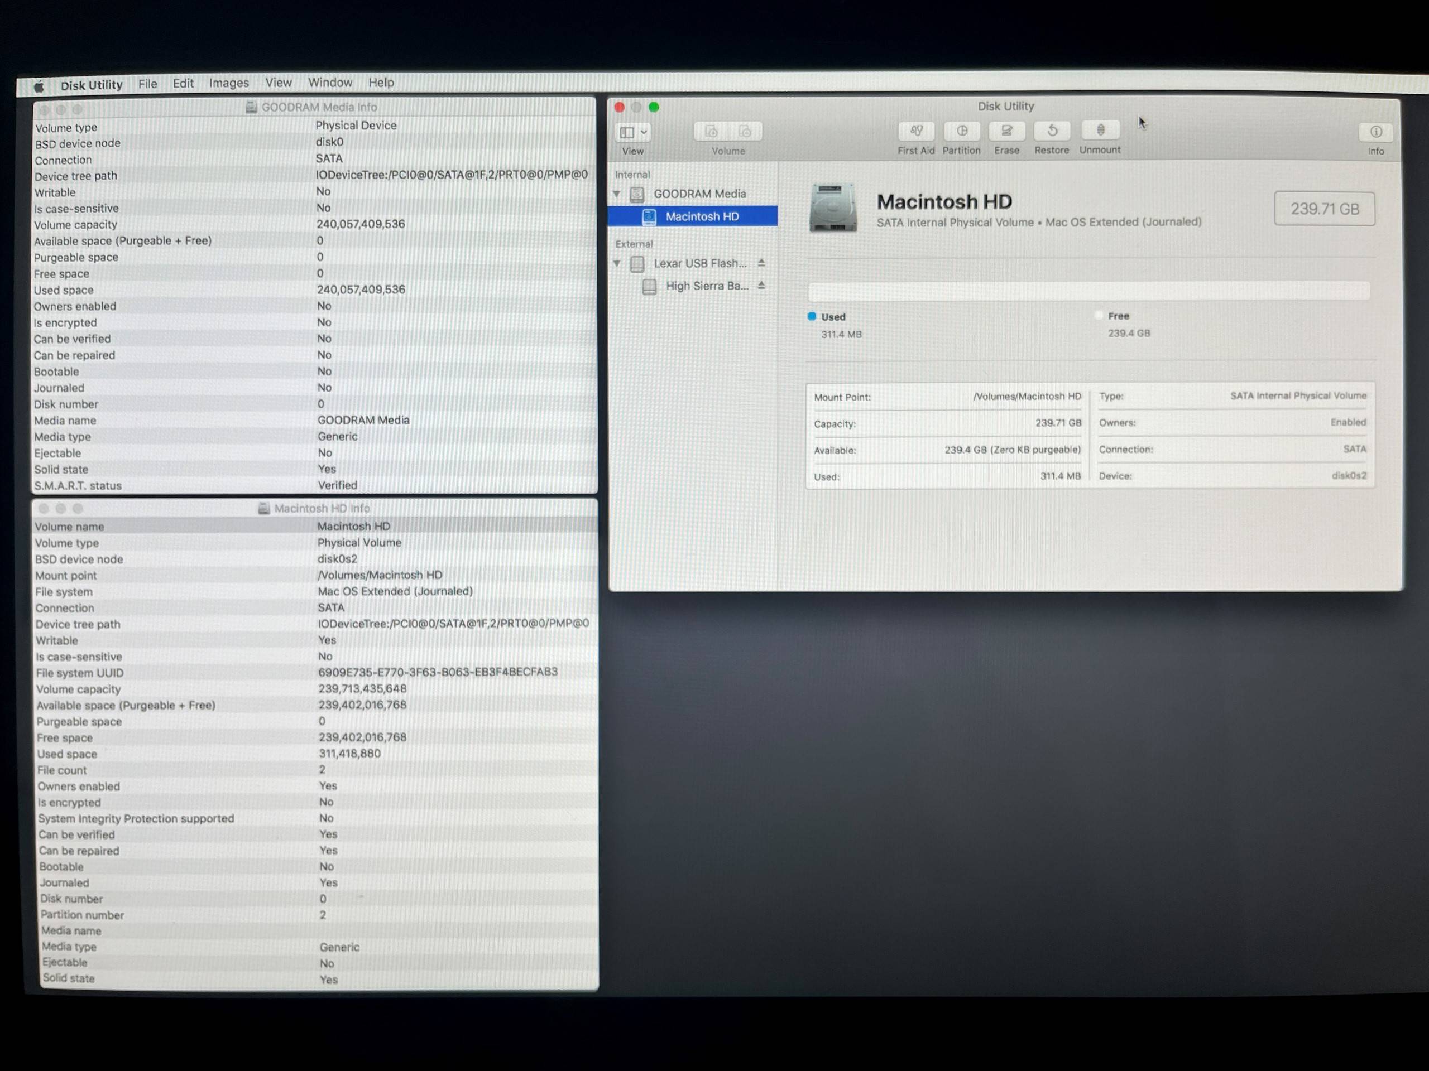This screenshot has height=1071, width=1429.
Task: Click the Available '239.4 GB (Zero KB purgeable)' value
Action: [x=1013, y=450]
